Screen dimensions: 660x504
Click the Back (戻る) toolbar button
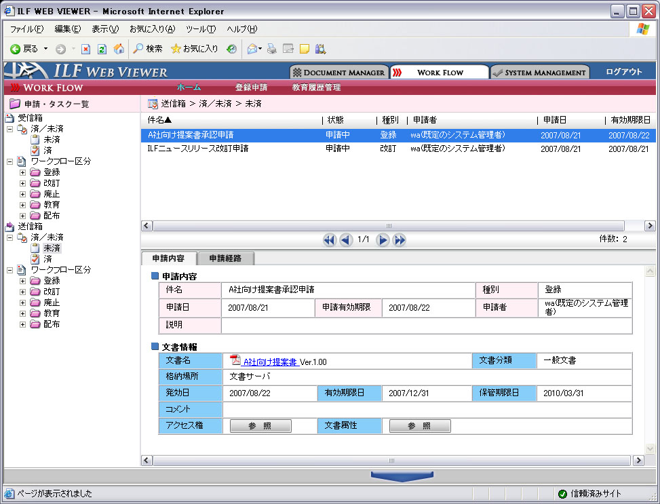coord(24,49)
